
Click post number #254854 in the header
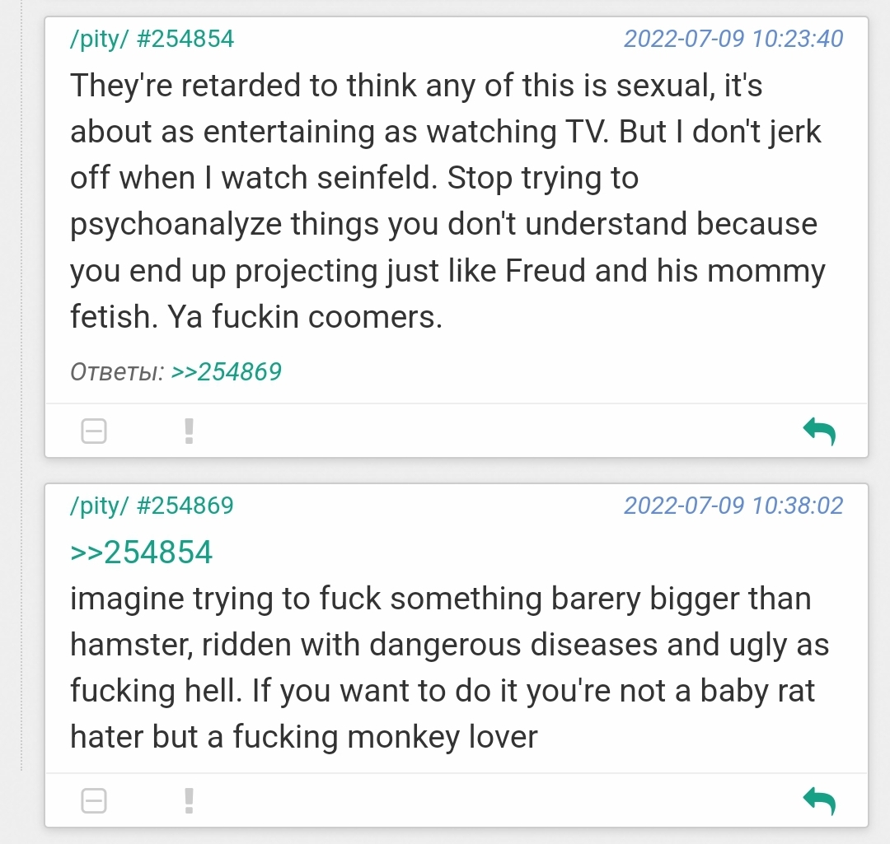tap(185, 39)
